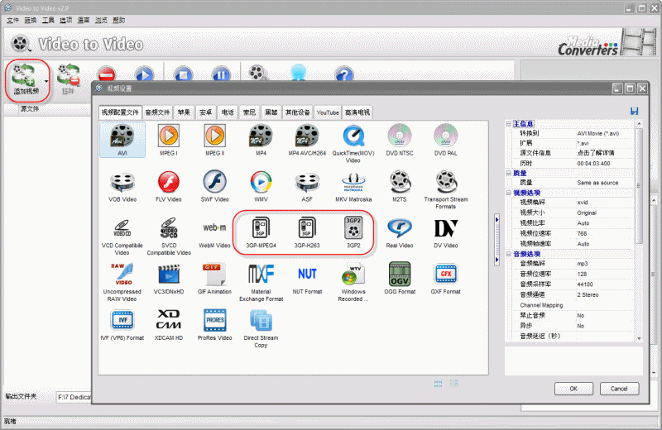Click the 移除 remove video toolbar icon
662x430 pixels.
tap(68, 79)
